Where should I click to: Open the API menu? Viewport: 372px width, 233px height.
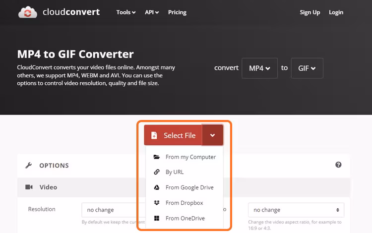pos(152,12)
